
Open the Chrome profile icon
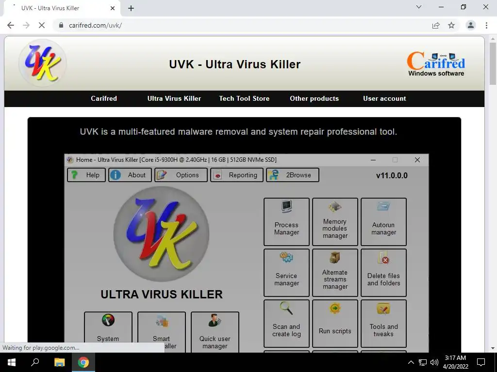471,25
